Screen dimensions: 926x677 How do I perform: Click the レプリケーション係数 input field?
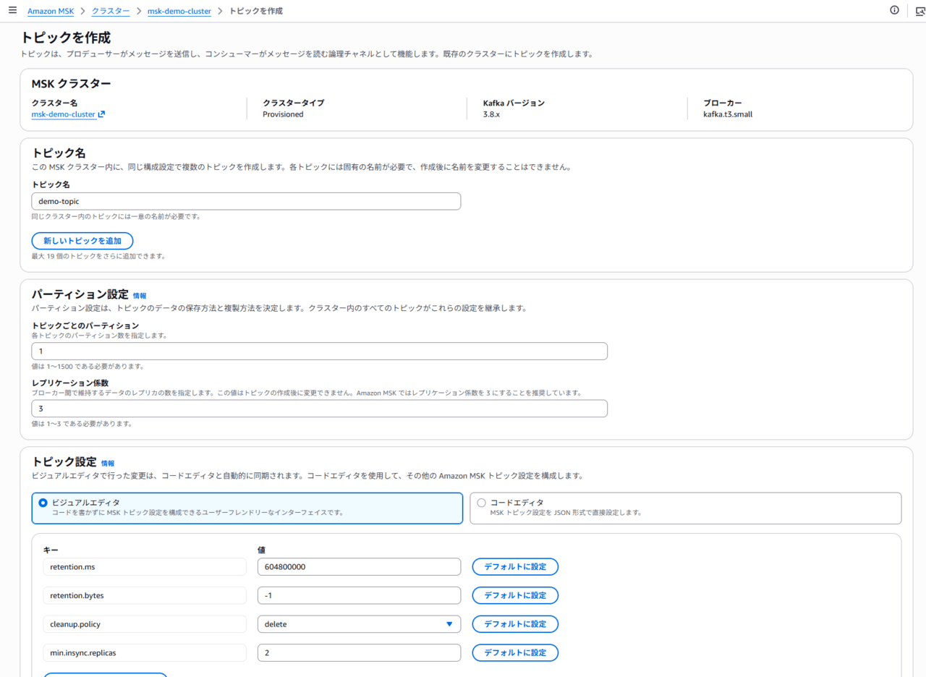(319, 409)
